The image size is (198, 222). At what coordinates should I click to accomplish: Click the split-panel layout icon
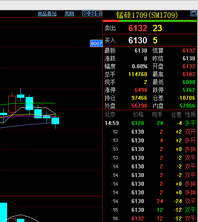[99, 13]
